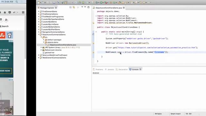Select the NavigationCommandsDemo project
Screen dimensions: 206x116
[x=53, y=32]
